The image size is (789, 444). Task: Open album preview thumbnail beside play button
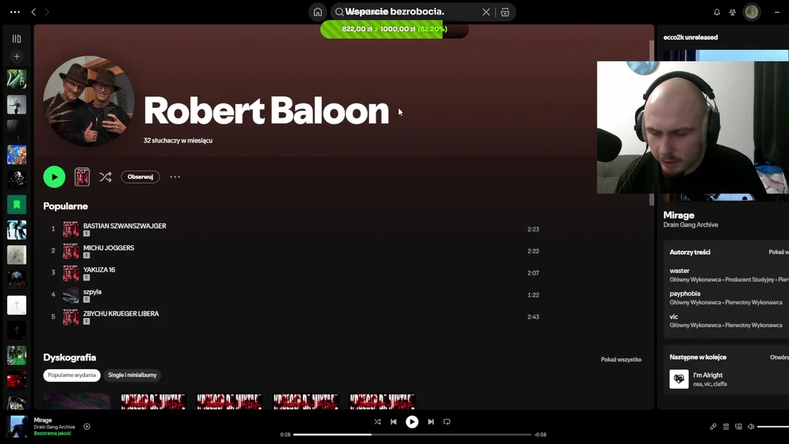pos(82,177)
